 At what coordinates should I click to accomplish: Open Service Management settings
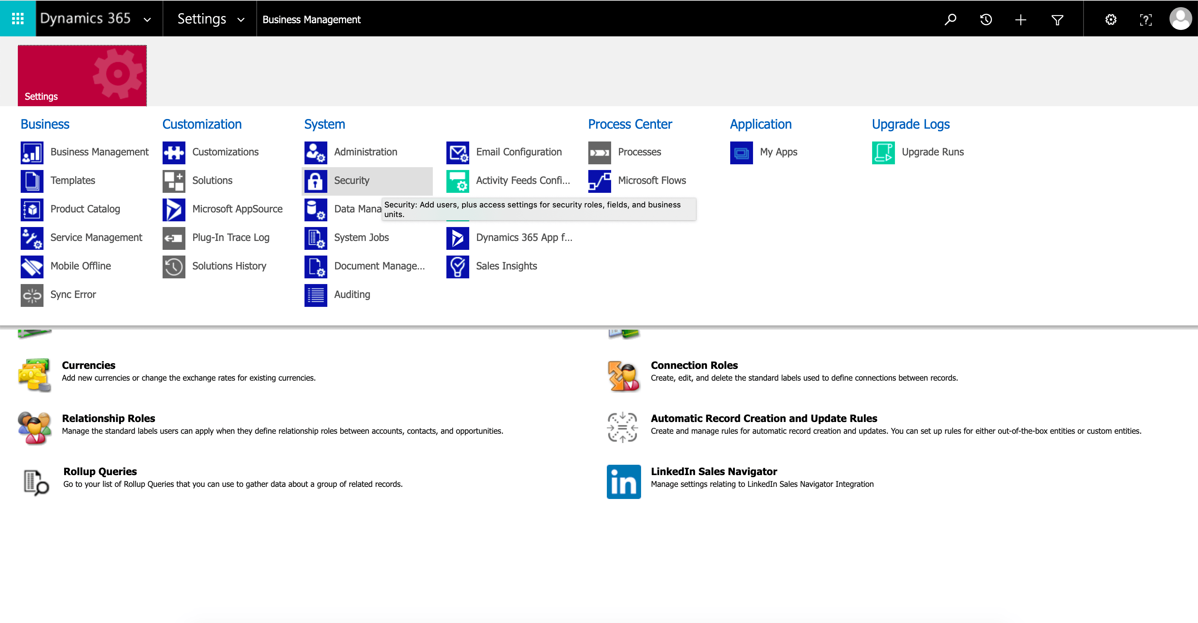pos(96,238)
